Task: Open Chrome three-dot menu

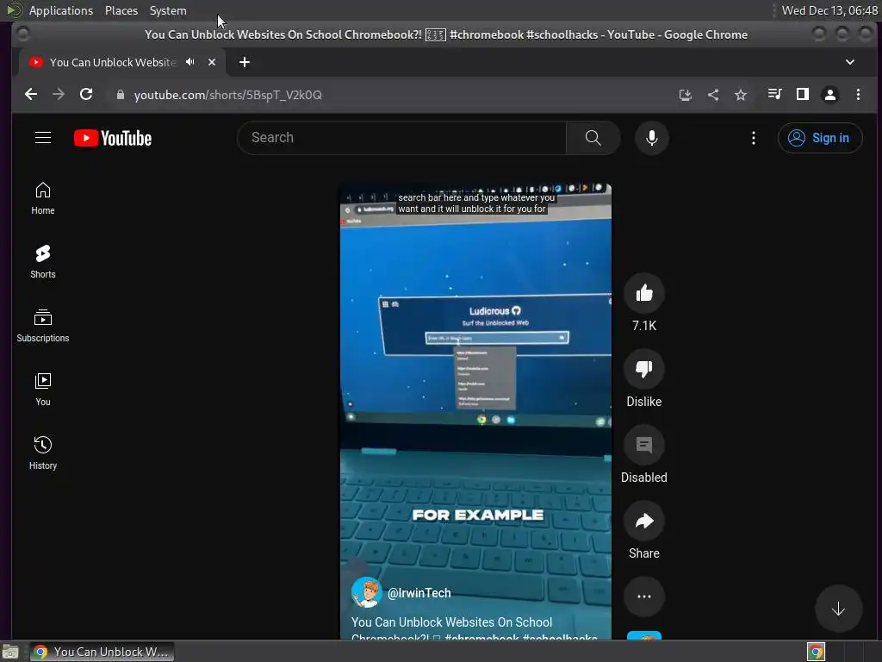Action: (x=858, y=95)
